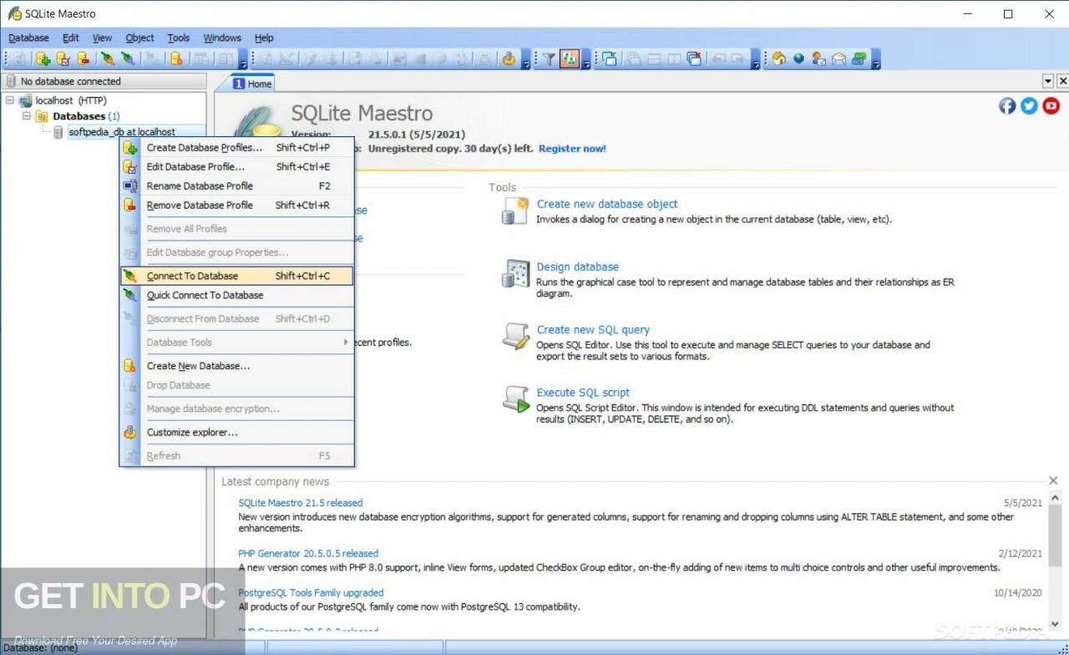Open PostgreSQL Tools Family upgraded news link
Viewport: 1069px width, 655px height.
[x=311, y=592]
